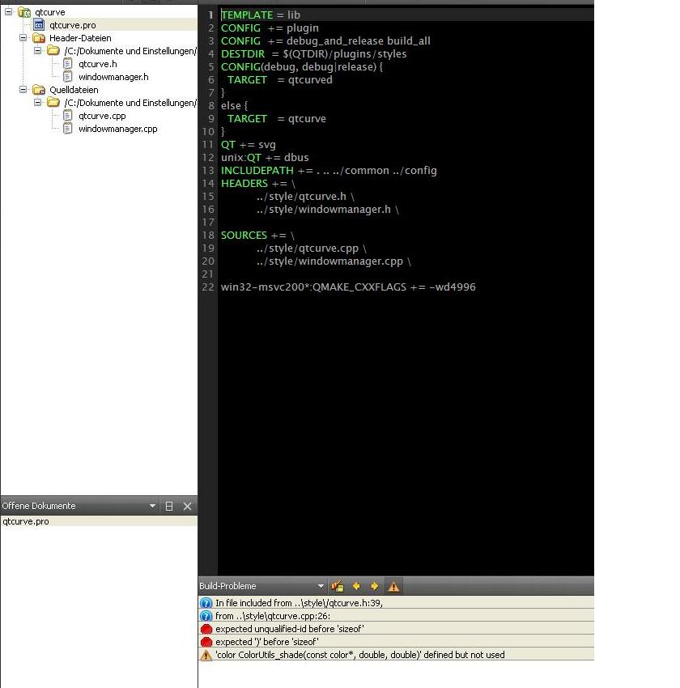The height and width of the screenshot is (688, 680).
Task: Click the qtcurve.cpp file icon
Action: click(x=67, y=116)
